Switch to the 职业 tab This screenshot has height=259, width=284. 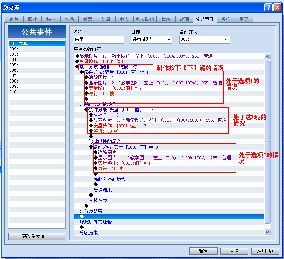pos(33,19)
